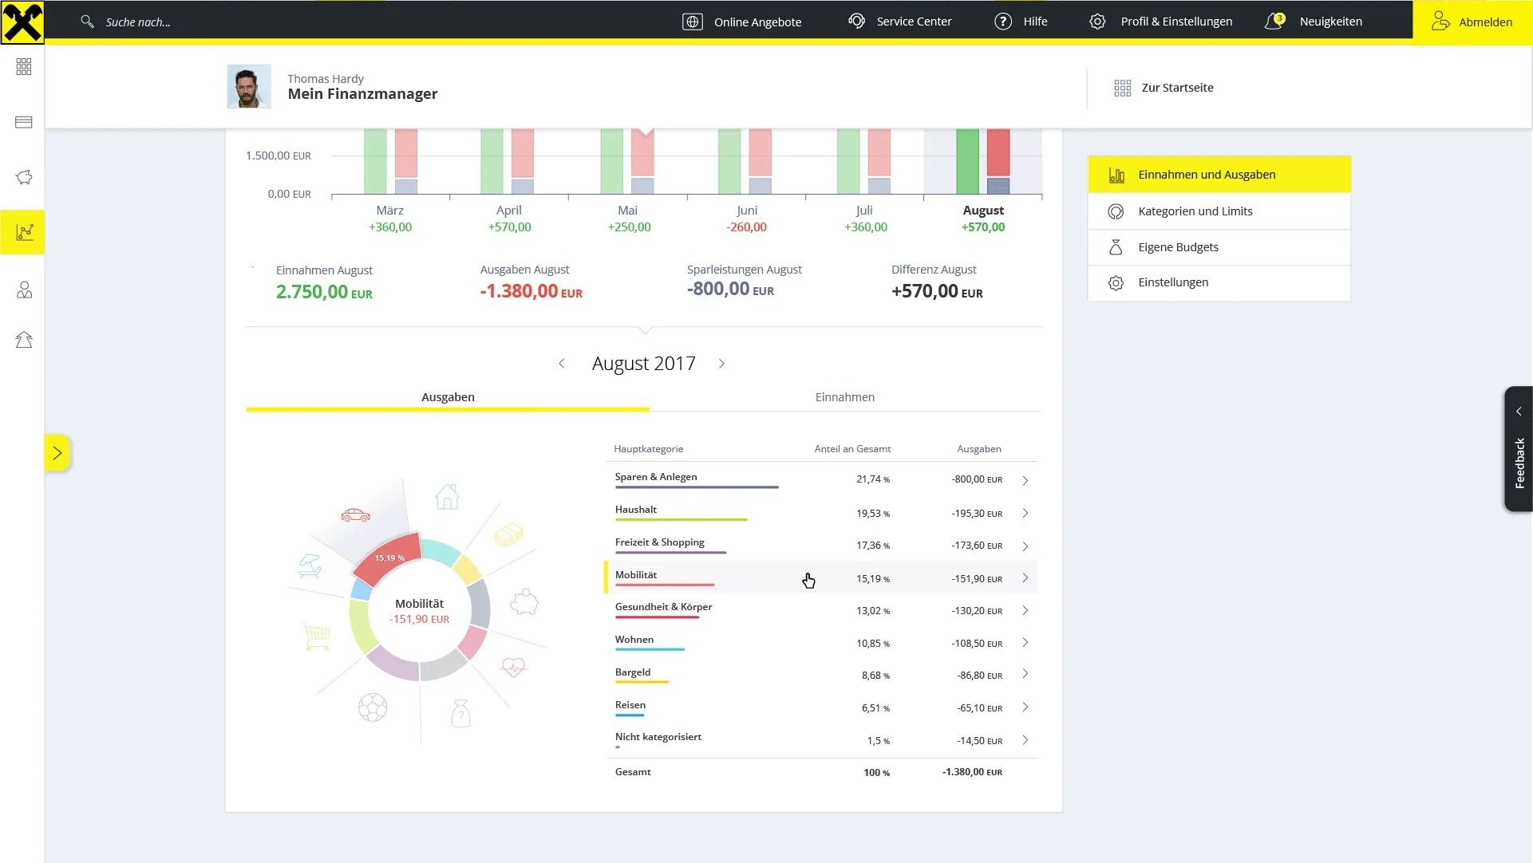1533x863 pixels.
Task: Select the advisor person icon in left sidebar
Action: (24, 290)
